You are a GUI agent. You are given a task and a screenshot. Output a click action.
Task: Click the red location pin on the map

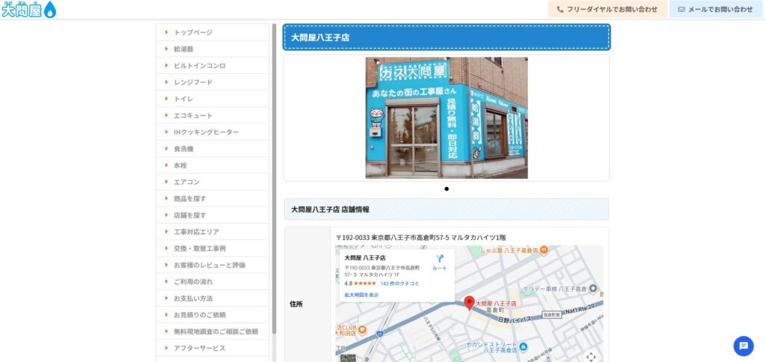click(469, 302)
